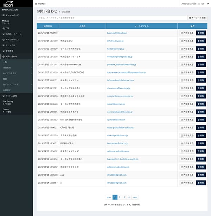Open TOP in the sidebar
Image resolution: width=211 pixels, height=216 pixels.
(7, 28)
